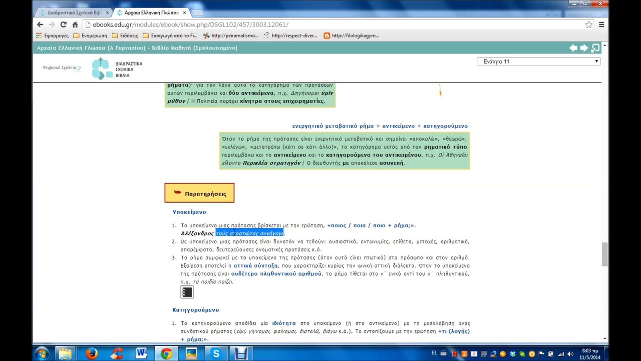
Task: Click the Διαδραστικά Σχολικά Βιβλία logo
Action: coord(117,69)
